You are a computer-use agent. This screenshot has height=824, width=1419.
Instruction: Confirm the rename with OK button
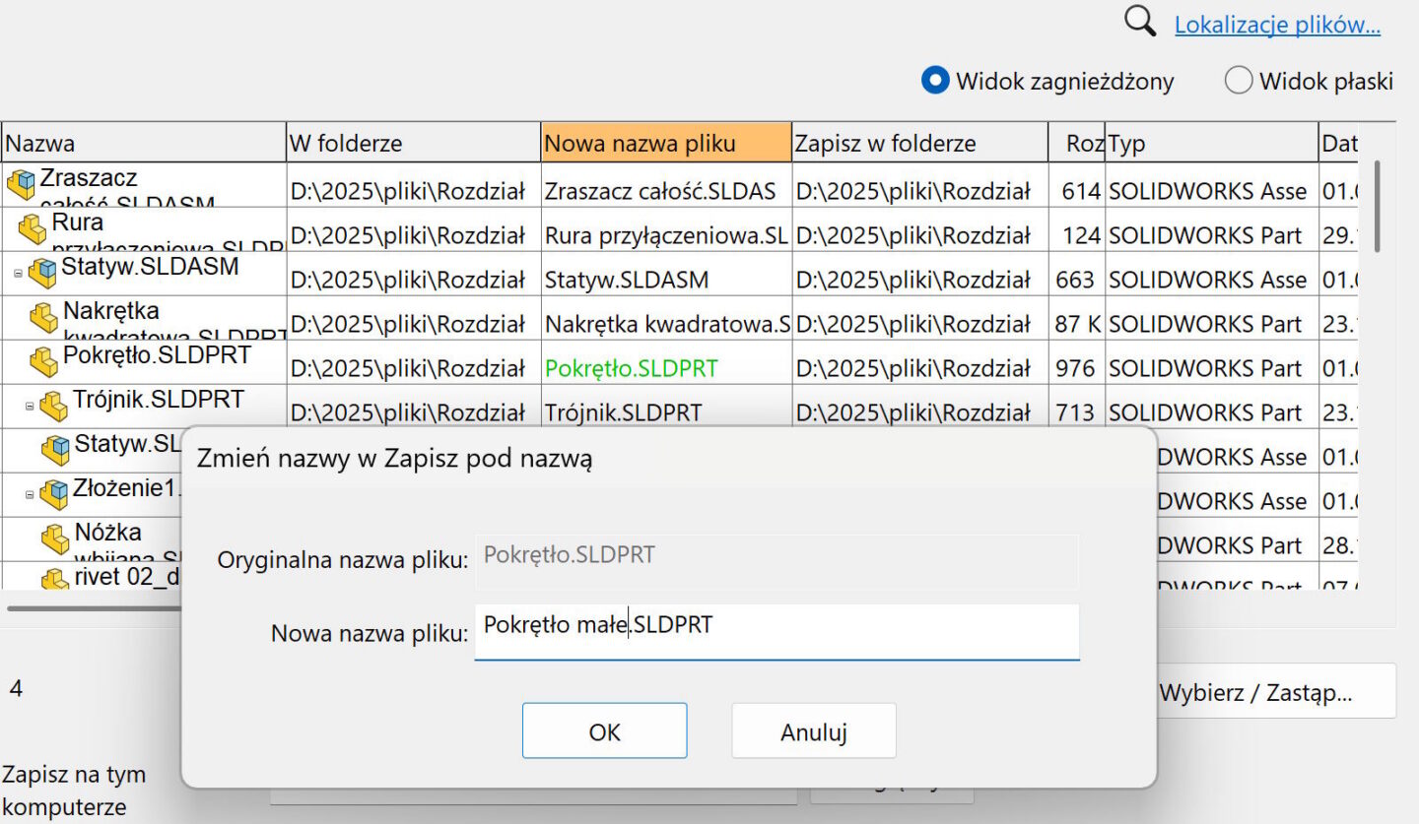[x=604, y=731]
